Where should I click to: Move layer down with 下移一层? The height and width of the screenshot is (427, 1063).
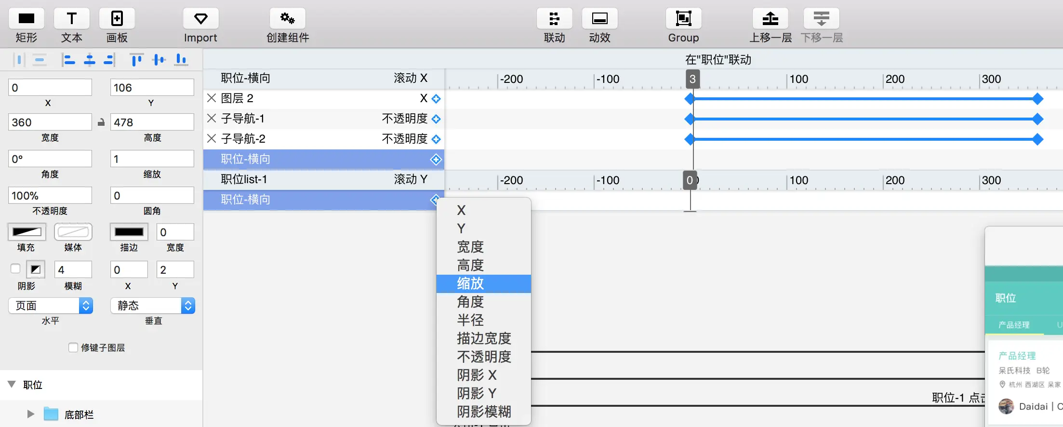pos(821,19)
